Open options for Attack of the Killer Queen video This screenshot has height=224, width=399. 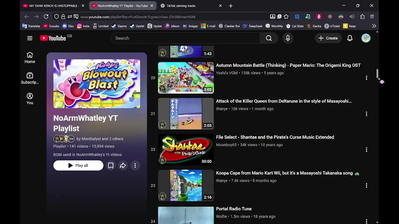(367, 114)
